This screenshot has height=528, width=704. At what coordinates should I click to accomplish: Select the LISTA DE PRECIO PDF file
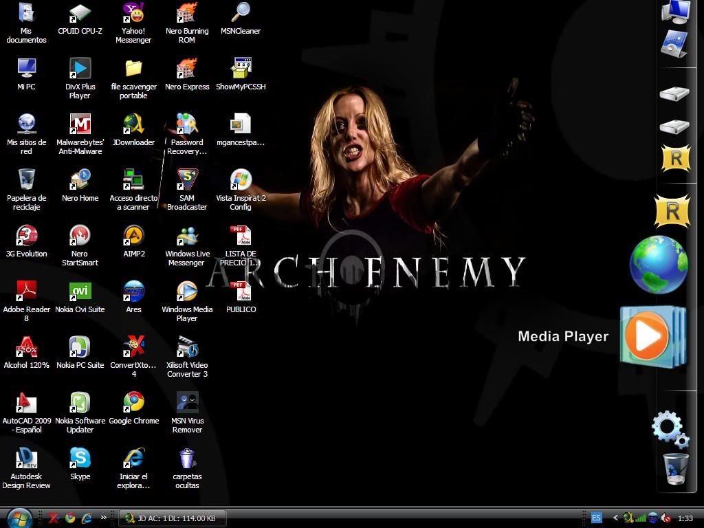240,245
